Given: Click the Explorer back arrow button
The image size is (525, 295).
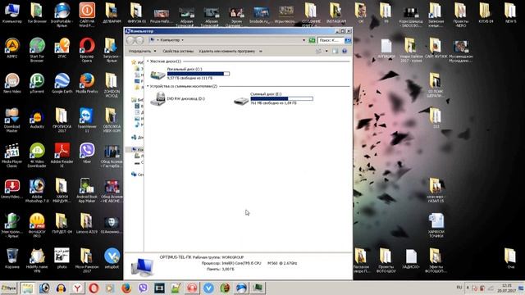Looking at the screenshot, I should pos(130,40).
